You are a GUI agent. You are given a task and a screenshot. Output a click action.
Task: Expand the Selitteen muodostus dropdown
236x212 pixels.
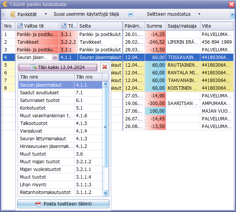(199, 14)
